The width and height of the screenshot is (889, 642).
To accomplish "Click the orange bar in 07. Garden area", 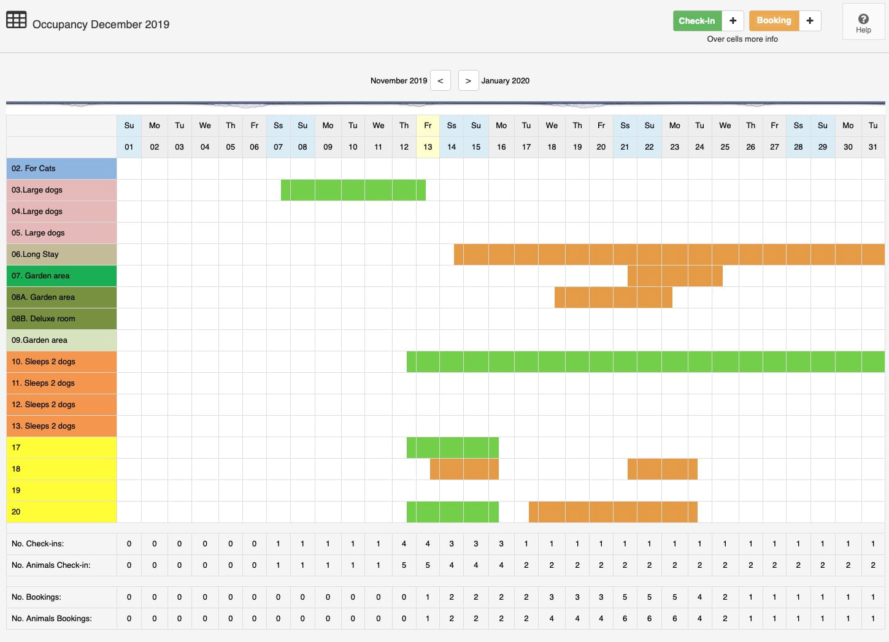I will pyautogui.click(x=675, y=276).
